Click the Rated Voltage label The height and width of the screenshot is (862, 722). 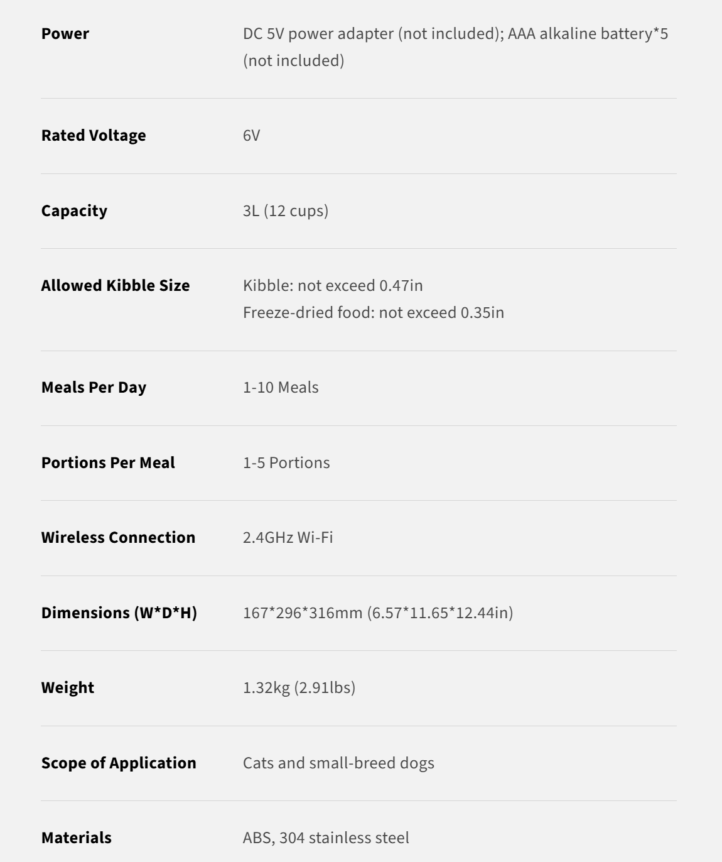tap(94, 136)
